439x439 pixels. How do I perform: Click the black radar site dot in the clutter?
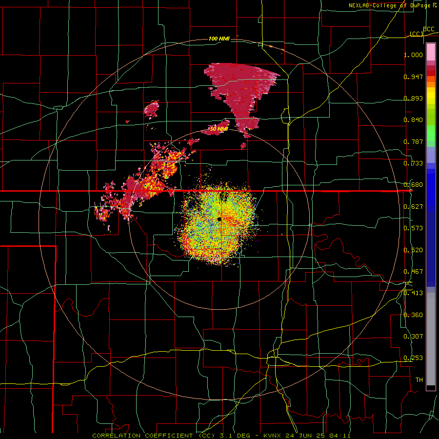click(x=219, y=219)
